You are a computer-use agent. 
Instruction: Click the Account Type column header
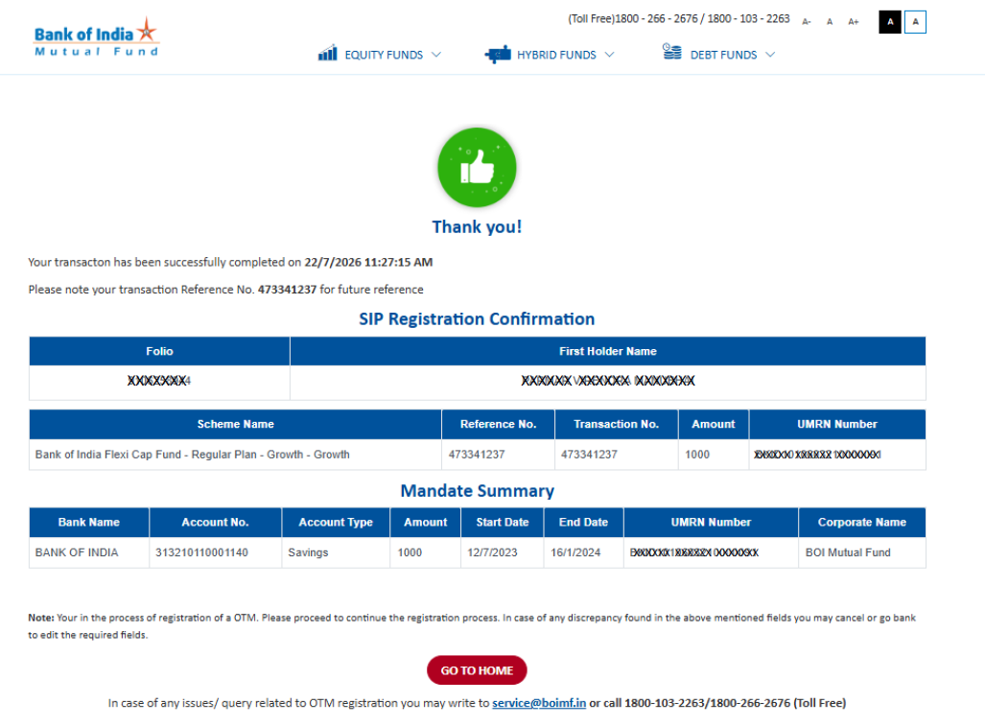tap(336, 522)
